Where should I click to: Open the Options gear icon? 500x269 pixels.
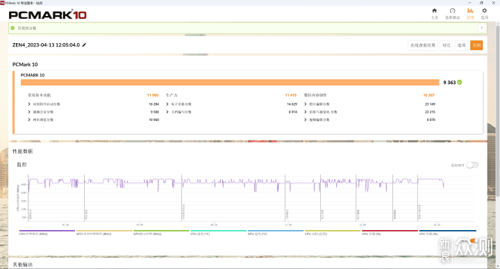(485, 11)
